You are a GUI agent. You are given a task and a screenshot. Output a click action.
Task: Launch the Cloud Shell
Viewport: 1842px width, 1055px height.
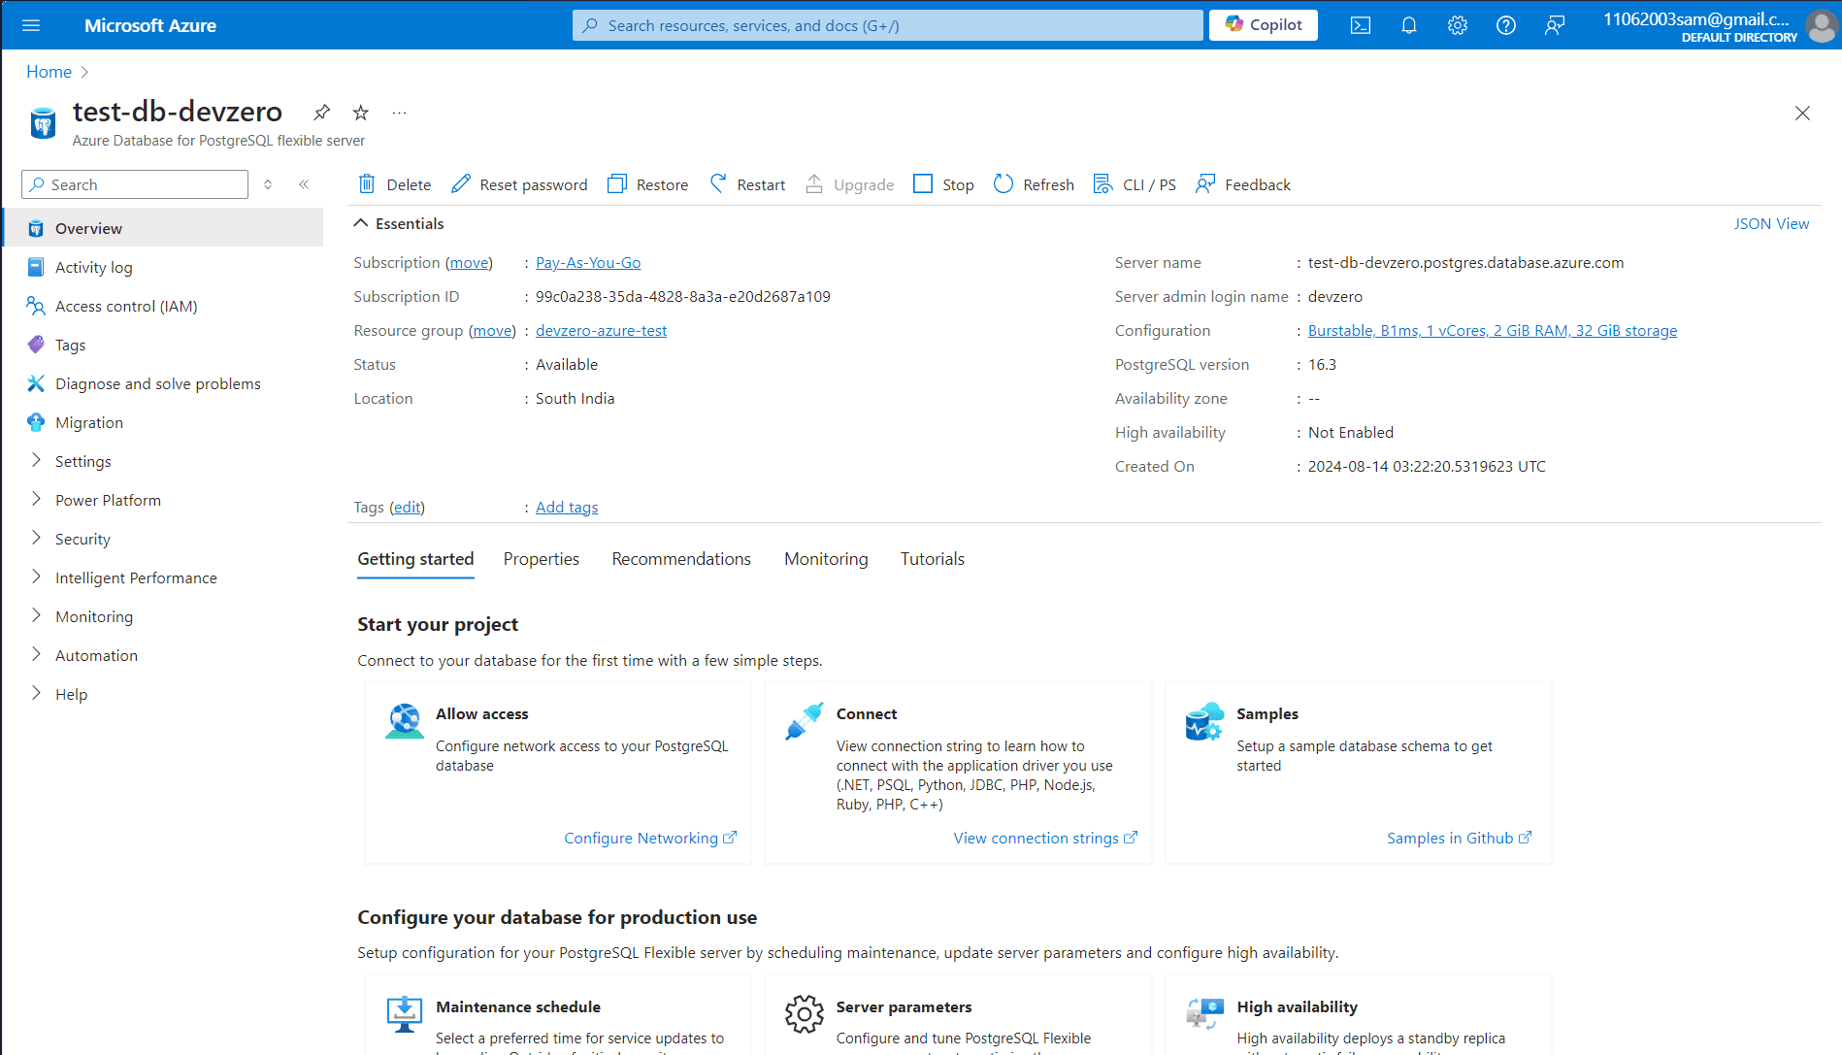[x=1360, y=25]
